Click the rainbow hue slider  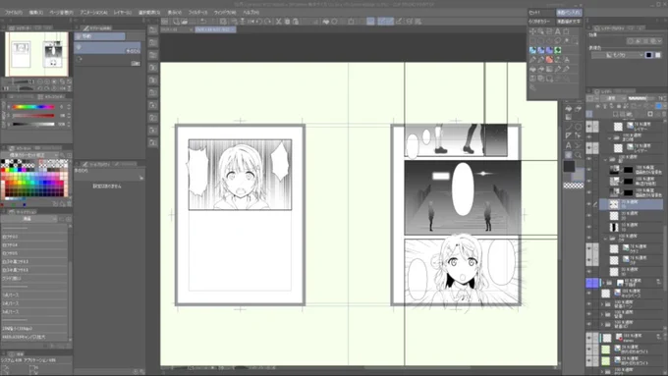(x=33, y=107)
